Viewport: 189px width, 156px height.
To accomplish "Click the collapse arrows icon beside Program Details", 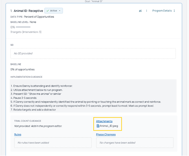I will pyautogui.click(x=174, y=11).
